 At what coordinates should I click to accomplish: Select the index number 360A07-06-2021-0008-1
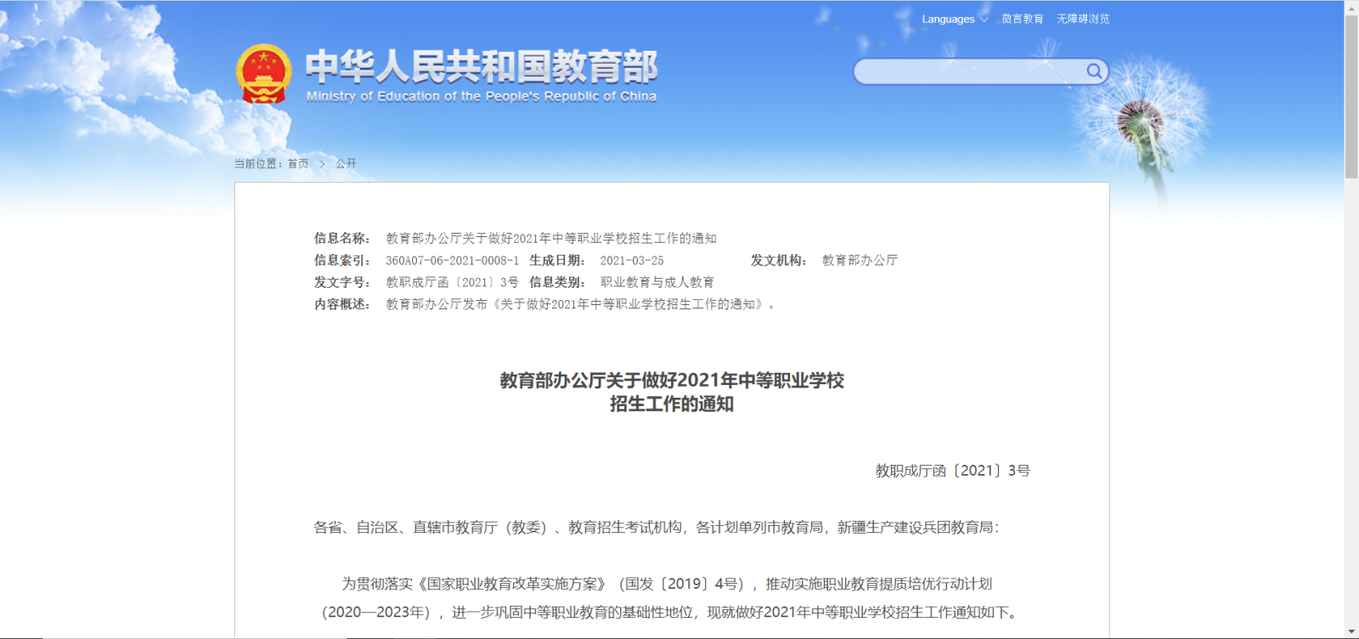click(x=452, y=261)
